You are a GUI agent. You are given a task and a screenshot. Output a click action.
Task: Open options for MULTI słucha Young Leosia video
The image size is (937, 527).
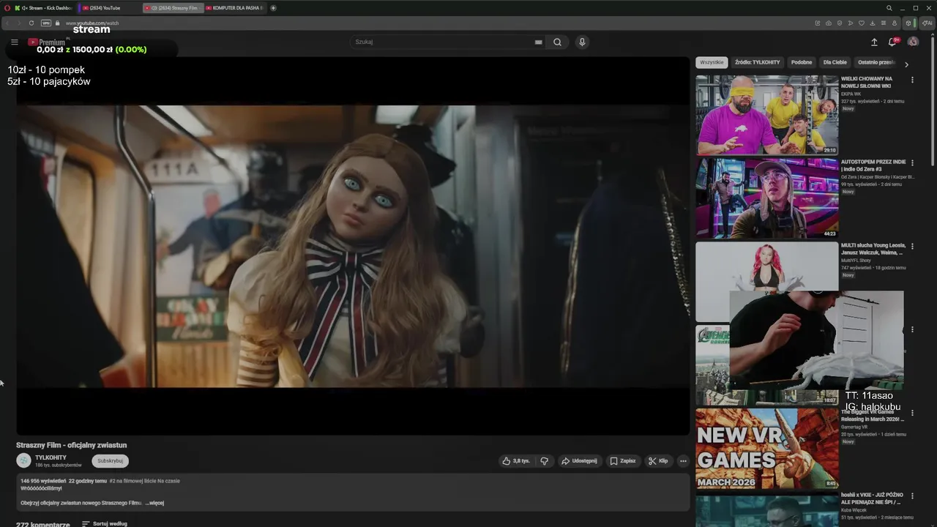[912, 247]
